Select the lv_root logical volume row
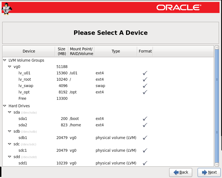 click(108, 79)
